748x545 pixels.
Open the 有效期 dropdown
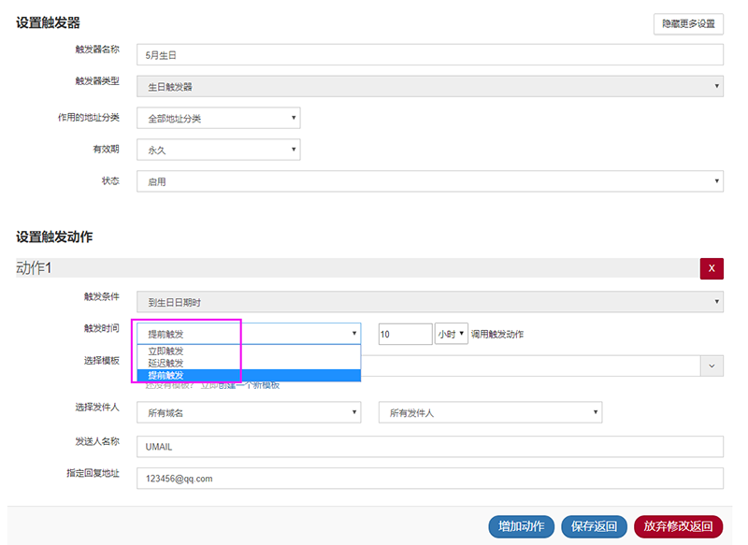point(218,150)
